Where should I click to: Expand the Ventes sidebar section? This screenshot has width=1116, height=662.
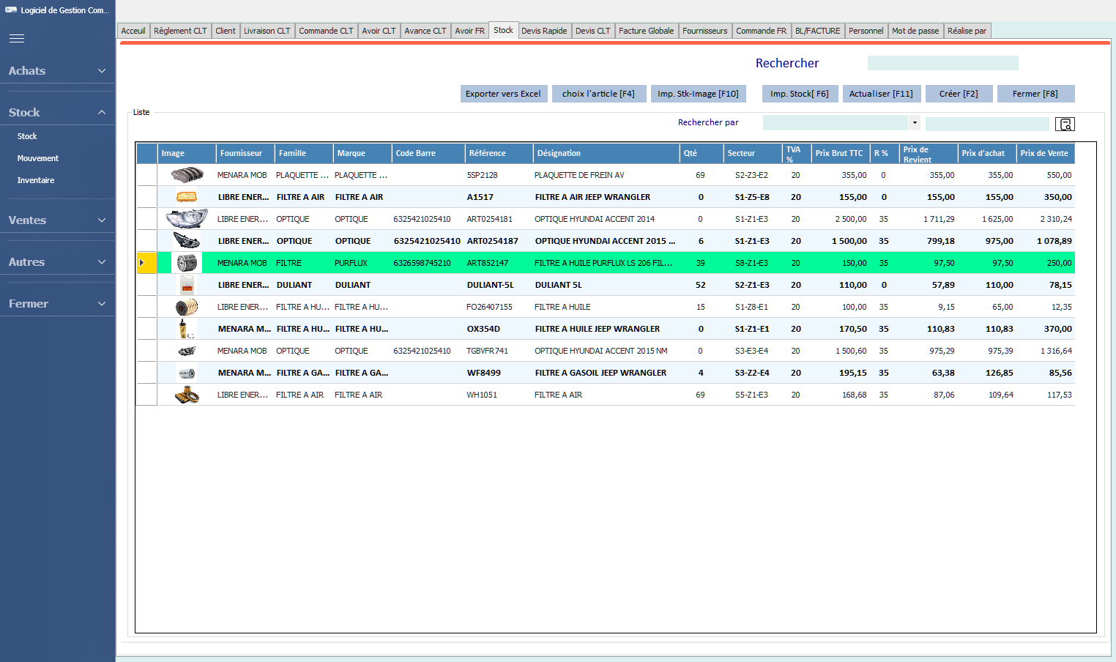(57, 220)
